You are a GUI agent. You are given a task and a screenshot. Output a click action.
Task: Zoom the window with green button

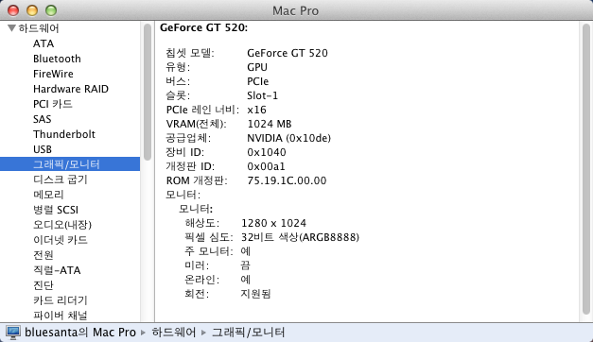[51, 10]
